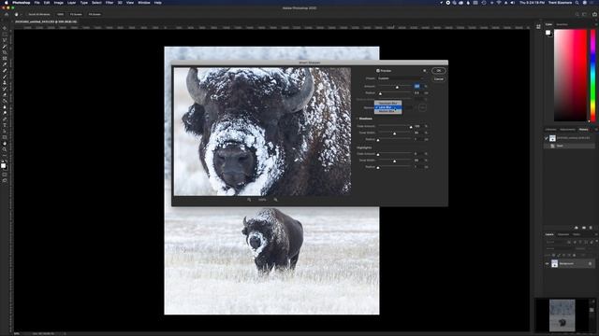Select the Eyedropper tool
The image size is (599, 336).
point(5,64)
